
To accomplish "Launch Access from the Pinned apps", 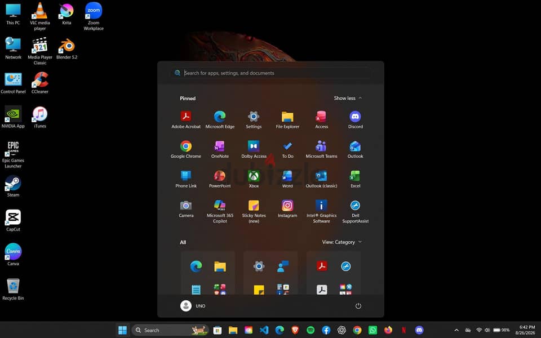I will 321,119.
